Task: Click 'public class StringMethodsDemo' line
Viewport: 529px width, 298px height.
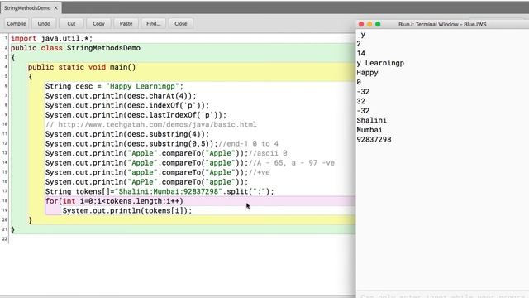Action: tap(75, 48)
